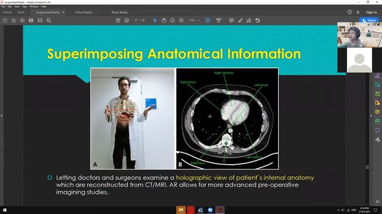Open File Explorer from taskbar
This screenshot has width=382, height=214.
tap(181, 210)
